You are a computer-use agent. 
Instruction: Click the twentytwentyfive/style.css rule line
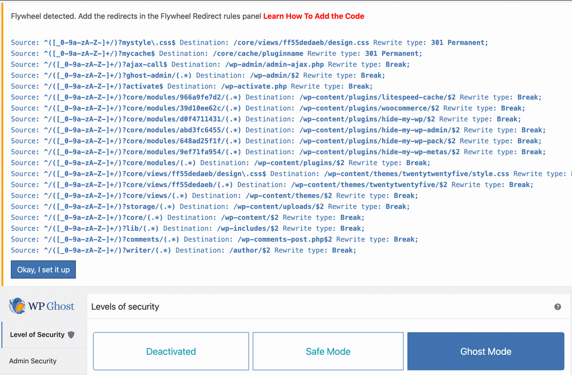point(291,174)
